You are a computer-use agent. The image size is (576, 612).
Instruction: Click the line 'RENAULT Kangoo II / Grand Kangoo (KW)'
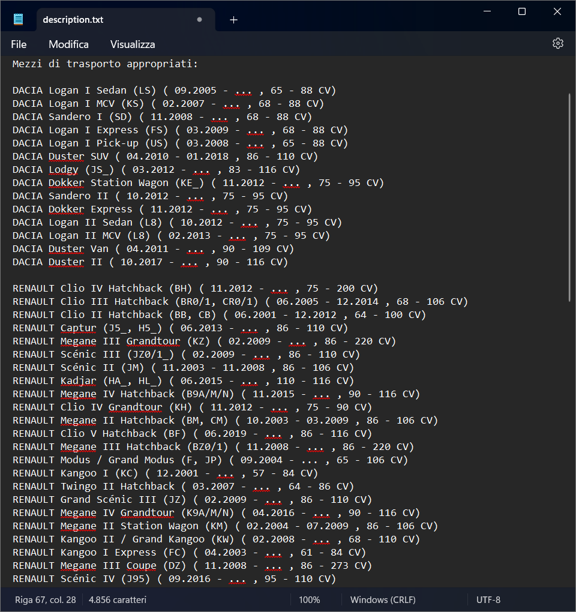(216, 540)
